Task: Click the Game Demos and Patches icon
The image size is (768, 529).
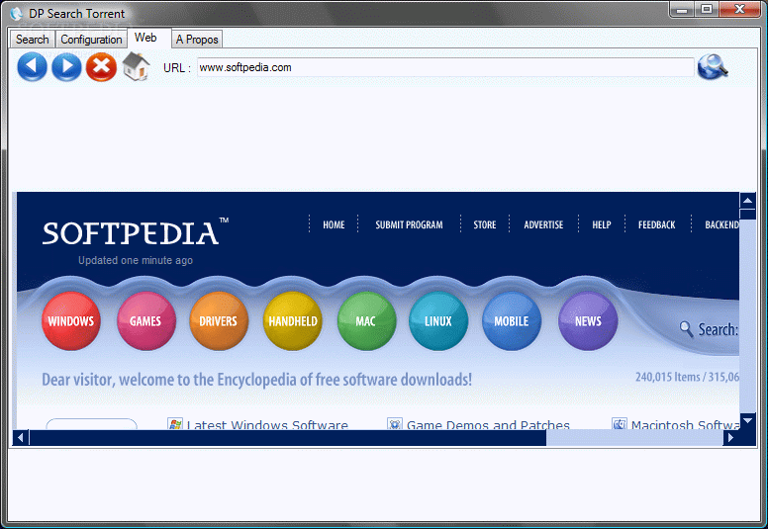Action: point(395,424)
